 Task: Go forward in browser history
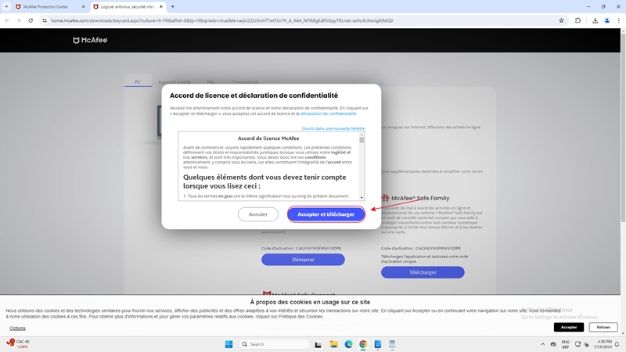(x=19, y=20)
